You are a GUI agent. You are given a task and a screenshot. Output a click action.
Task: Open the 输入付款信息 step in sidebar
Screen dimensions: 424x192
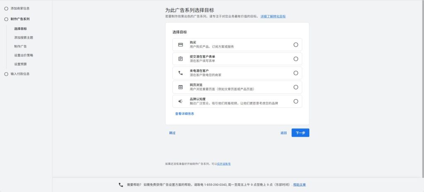pyautogui.click(x=20, y=74)
